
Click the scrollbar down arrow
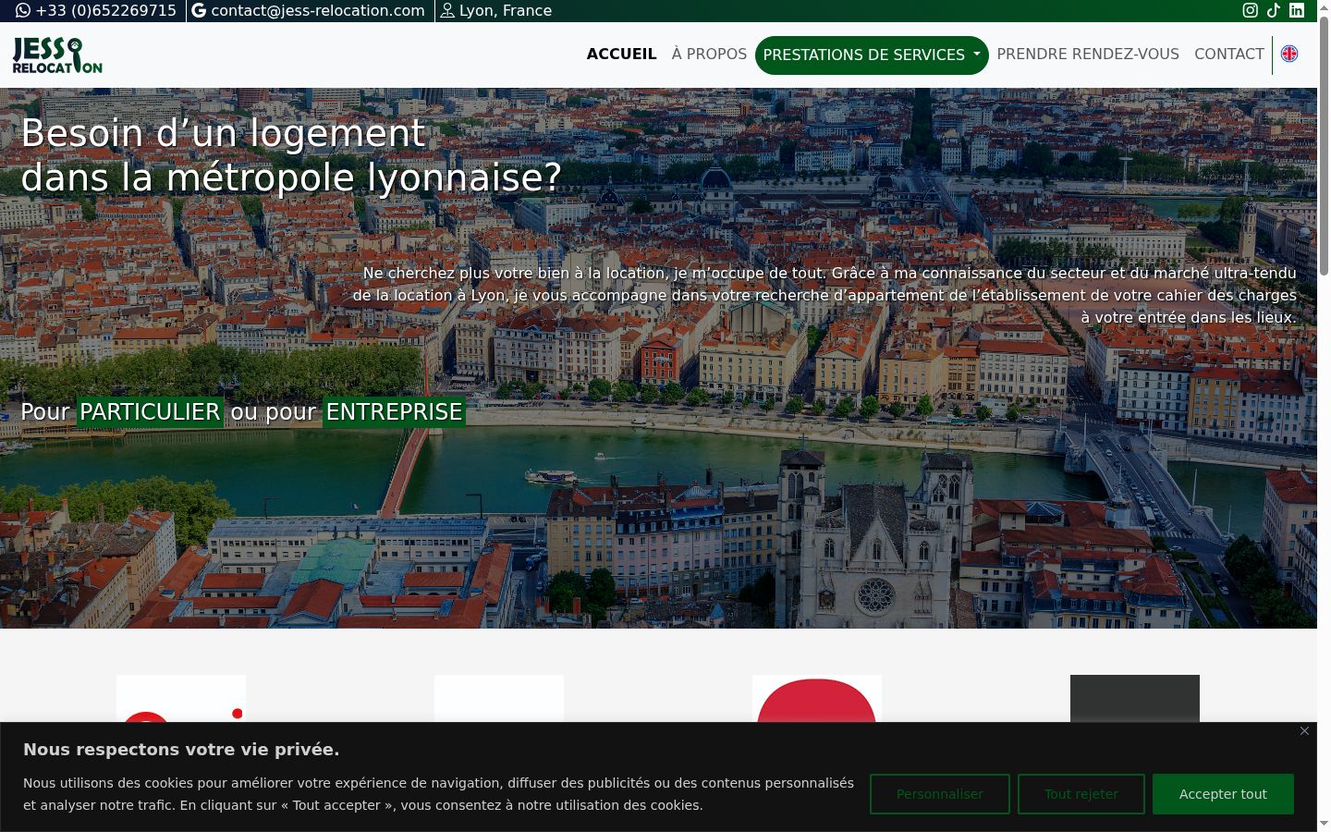(x=1324, y=824)
